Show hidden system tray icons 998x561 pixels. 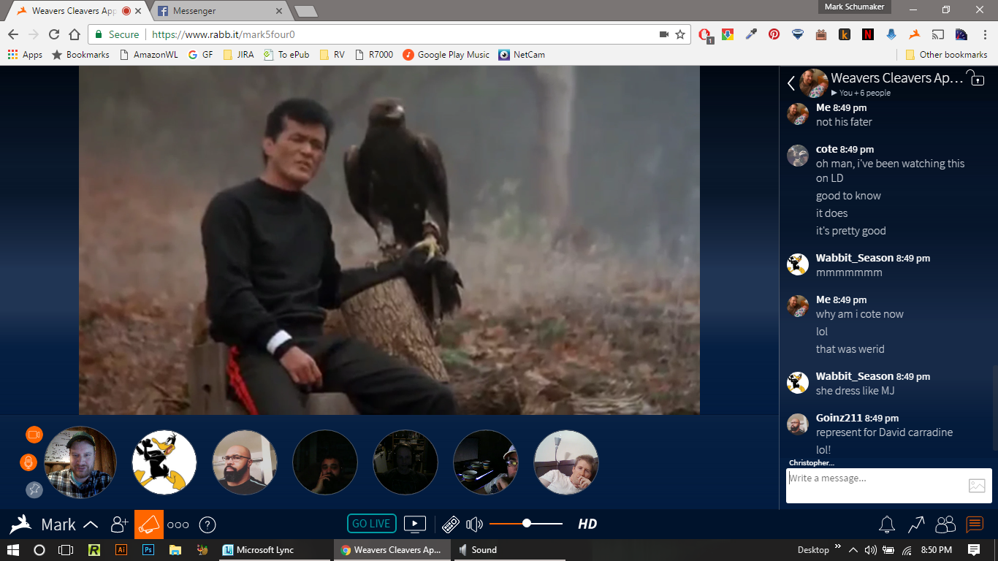coord(852,550)
